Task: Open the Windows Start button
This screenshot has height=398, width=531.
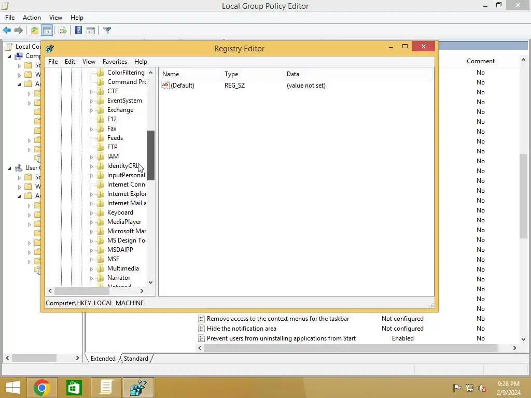Action: (x=13, y=388)
